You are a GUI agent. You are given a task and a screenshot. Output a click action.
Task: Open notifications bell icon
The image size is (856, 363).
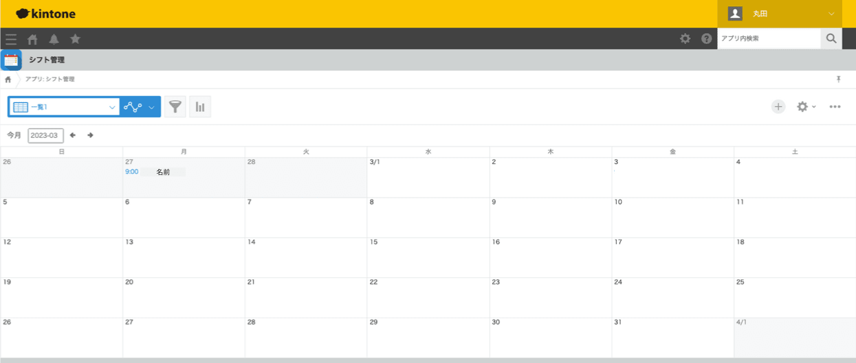[54, 39]
